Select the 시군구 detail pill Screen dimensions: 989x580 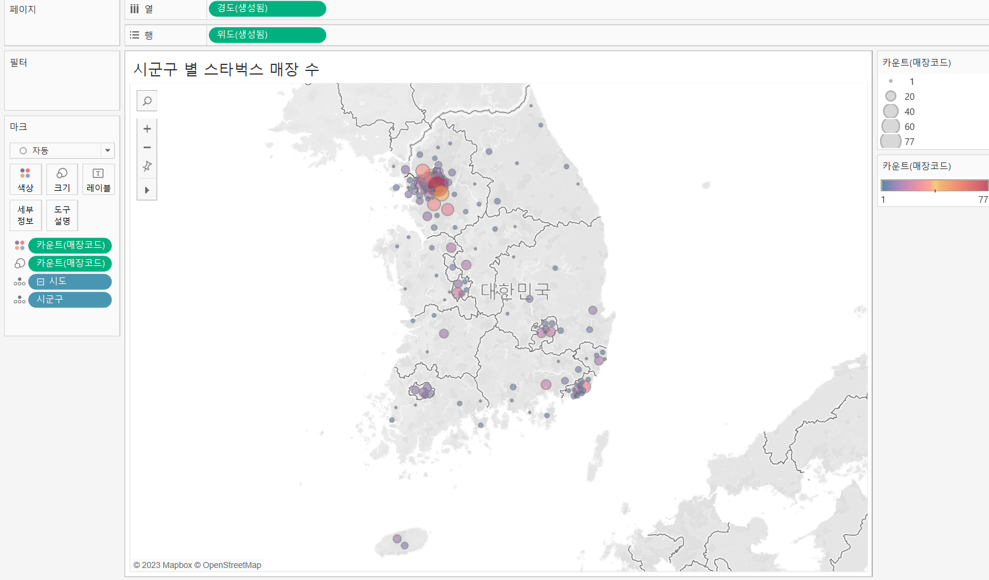(70, 300)
